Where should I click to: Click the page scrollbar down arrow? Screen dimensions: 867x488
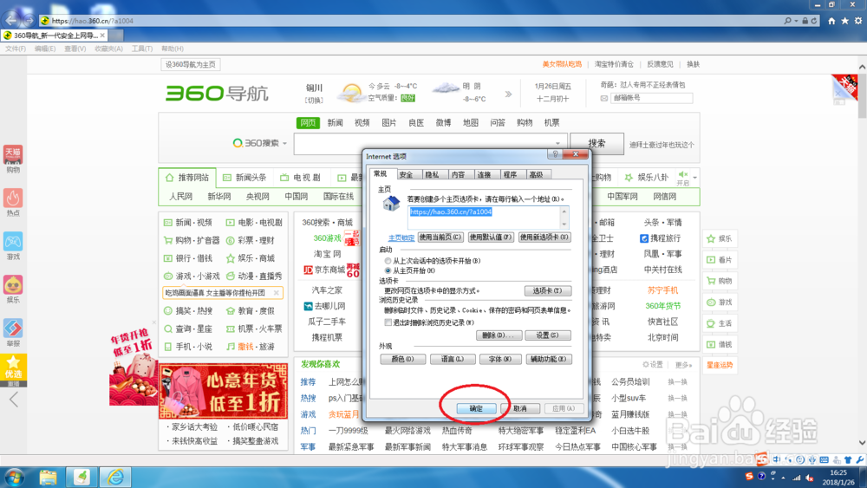pyautogui.click(x=862, y=443)
